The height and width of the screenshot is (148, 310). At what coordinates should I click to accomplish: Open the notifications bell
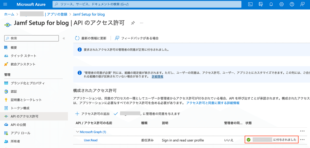pyautogui.click(x=271, y=4)
